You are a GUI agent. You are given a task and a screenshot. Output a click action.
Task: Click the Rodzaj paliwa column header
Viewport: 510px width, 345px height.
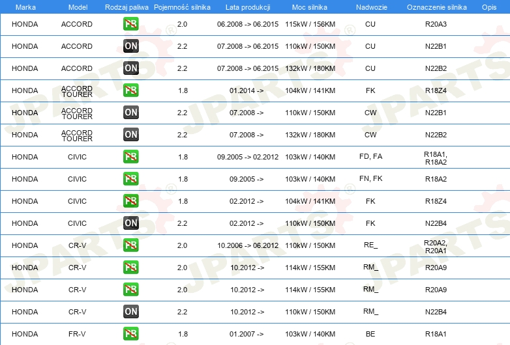tap(127, 7)
